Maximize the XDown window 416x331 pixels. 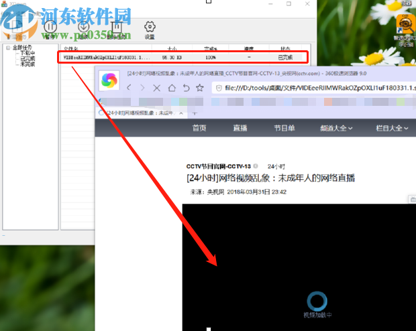289,4
